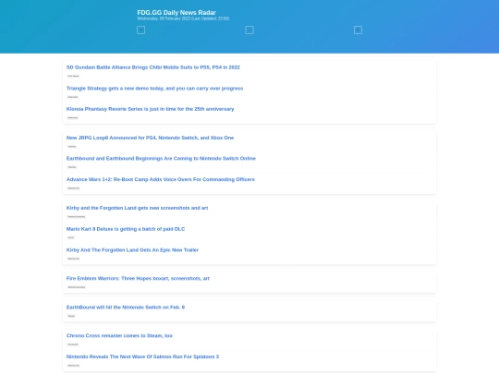
Task: Open the SD Gundam Battle Alliance article
Action: click(153, 67)
